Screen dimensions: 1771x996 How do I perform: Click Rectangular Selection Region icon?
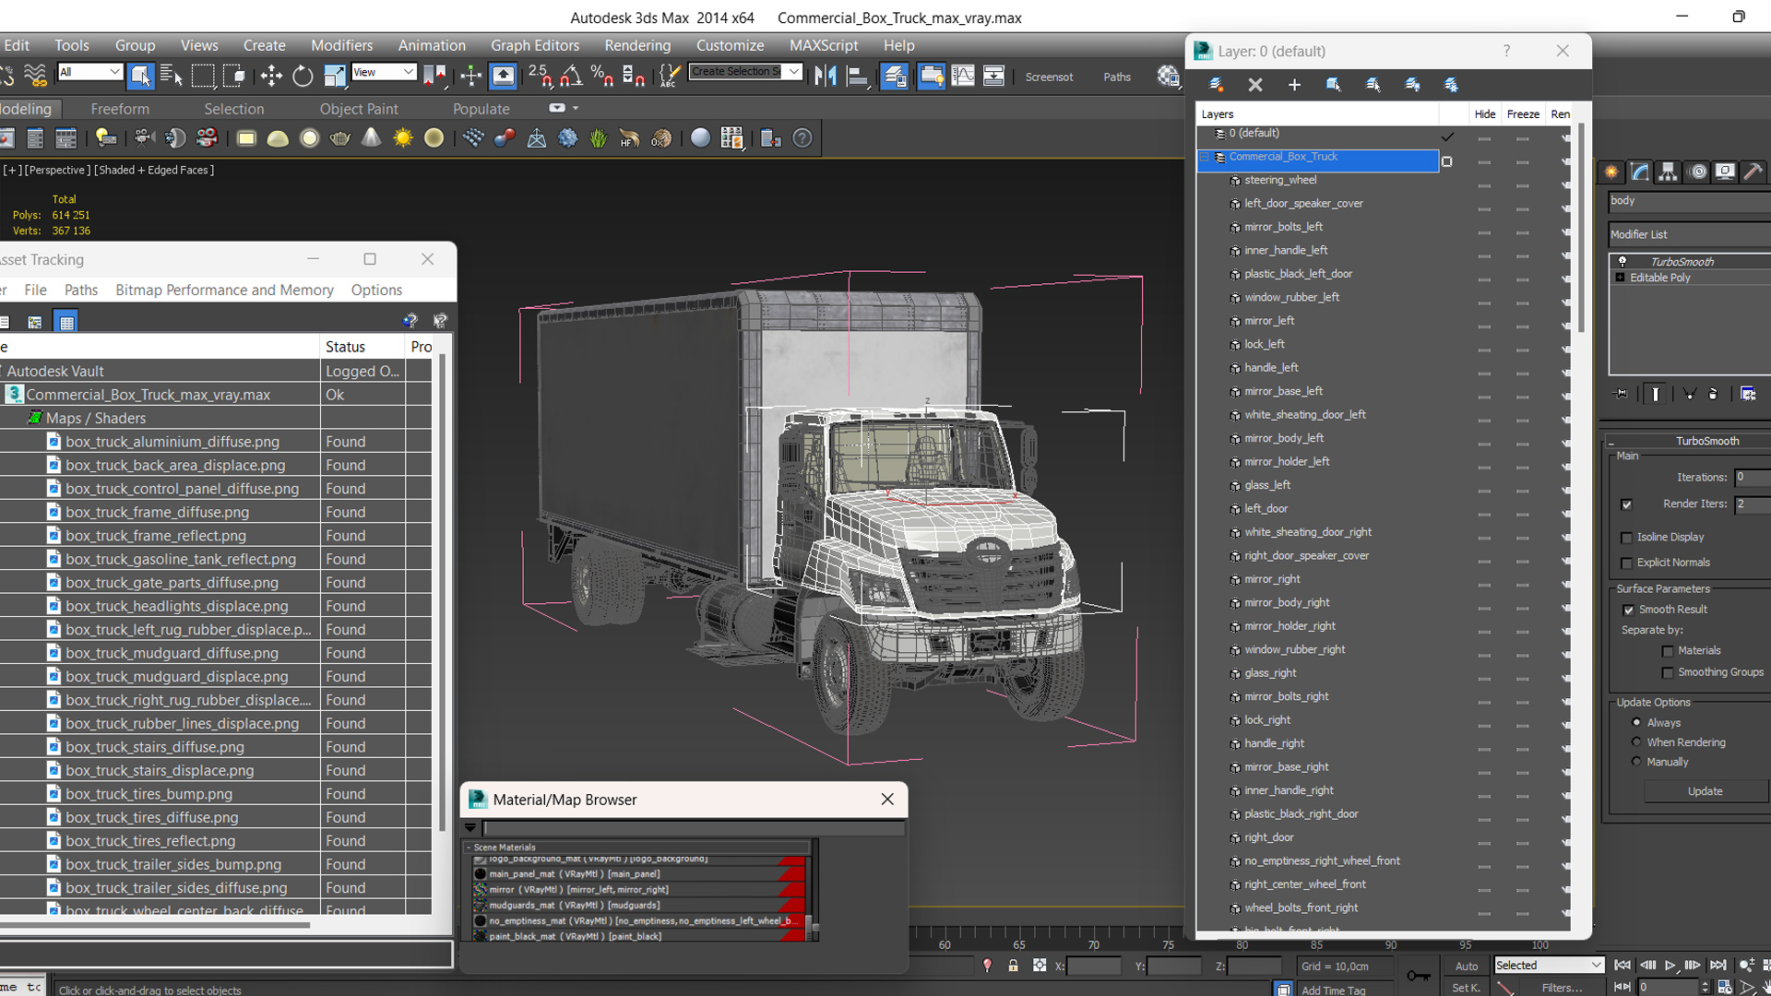(x=203, y=76)
